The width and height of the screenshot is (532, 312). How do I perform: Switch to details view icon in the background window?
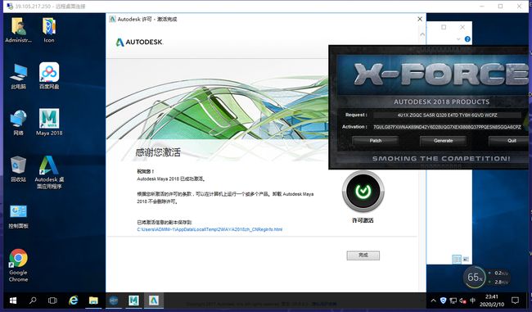tap(457, 260)
